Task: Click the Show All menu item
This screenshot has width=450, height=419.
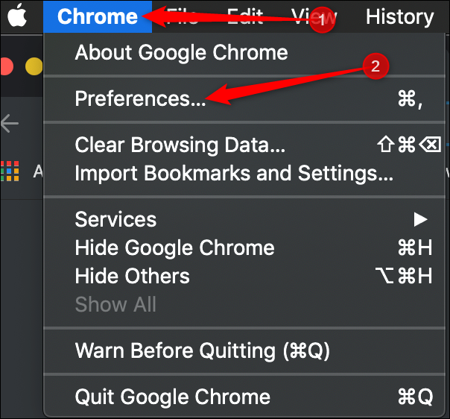Action: 115,304
